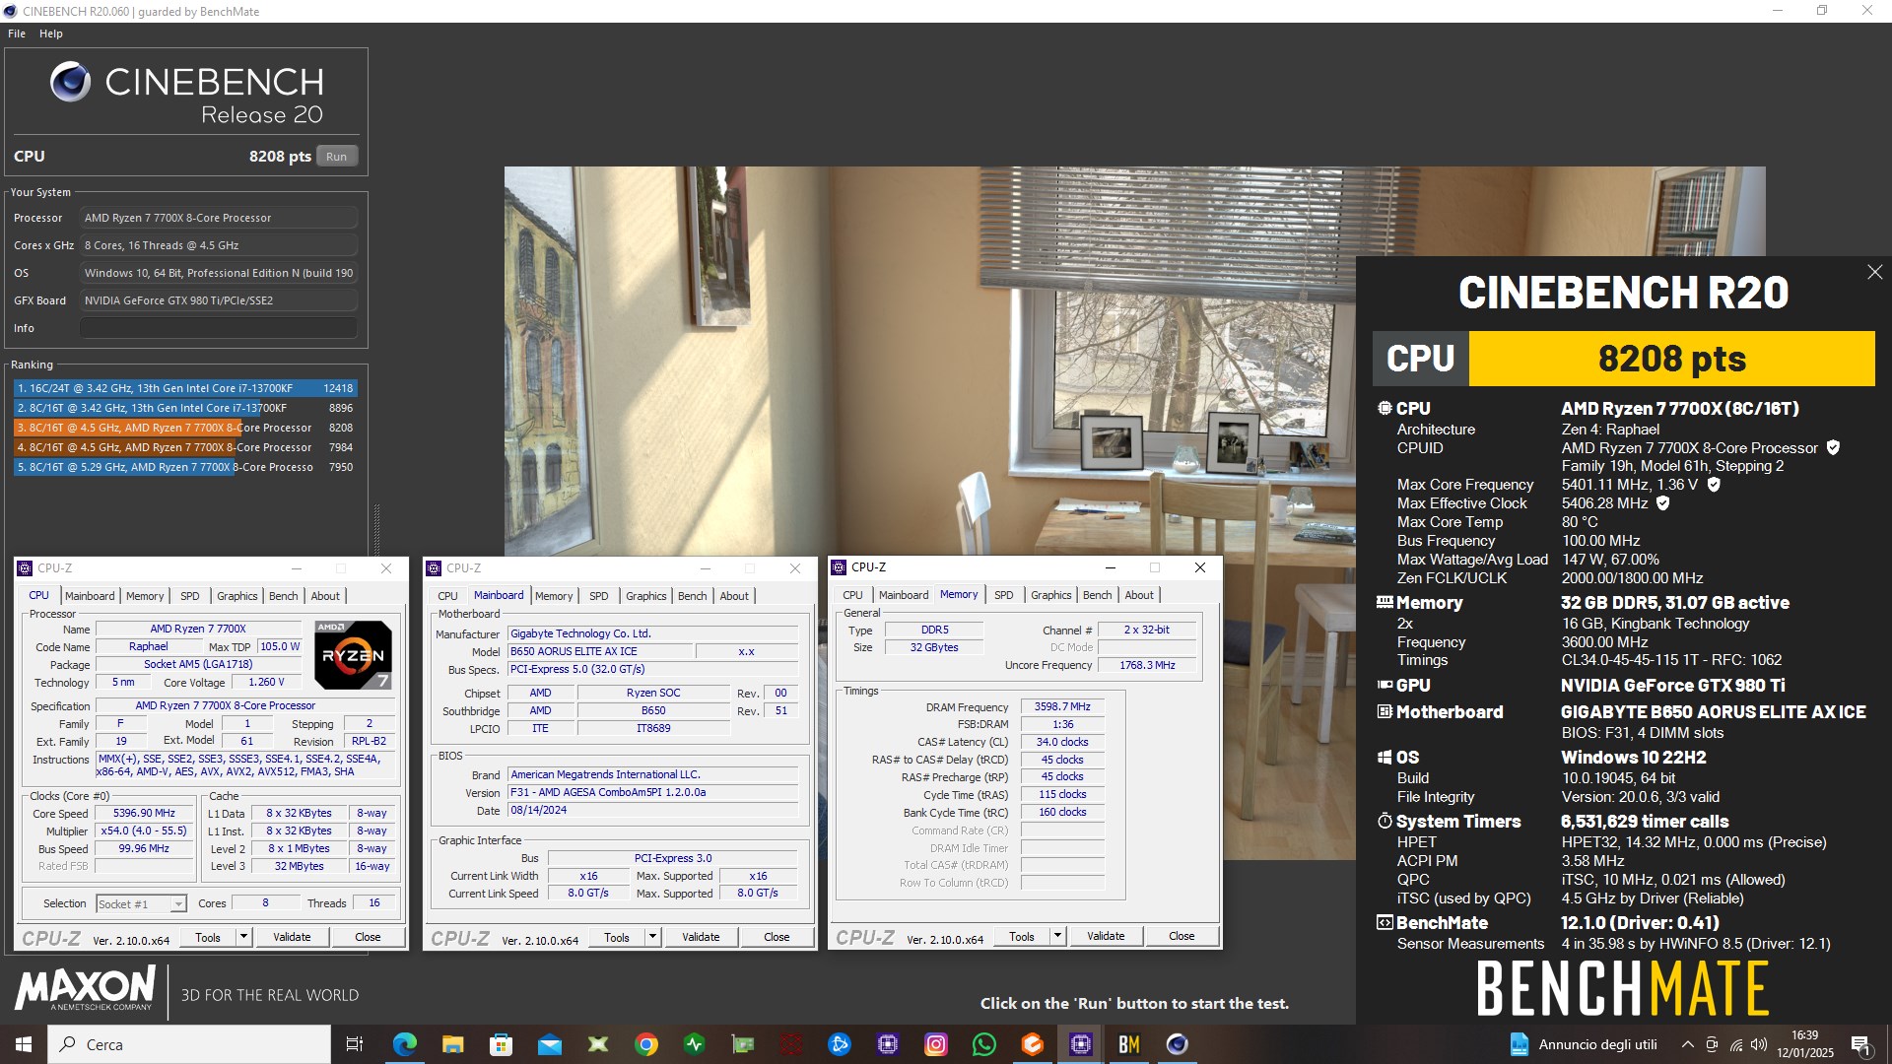Open File Explorer from the taskbar
The width and height of the screenshot is (1892, 1064).
coord(452,1044)
